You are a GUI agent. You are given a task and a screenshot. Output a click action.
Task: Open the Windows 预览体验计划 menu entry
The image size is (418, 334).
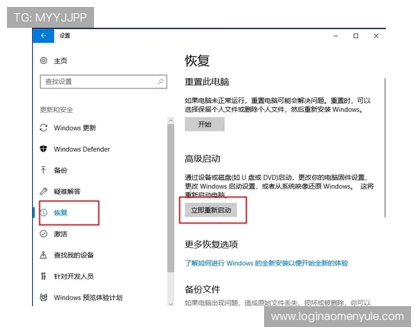(88, 297)
